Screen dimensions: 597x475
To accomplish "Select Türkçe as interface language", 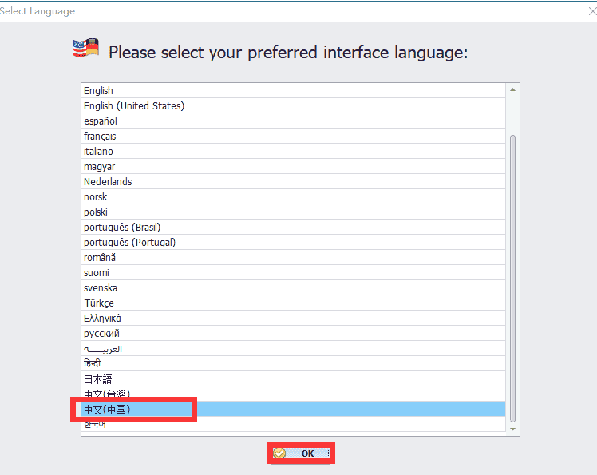I will (99, 303).
